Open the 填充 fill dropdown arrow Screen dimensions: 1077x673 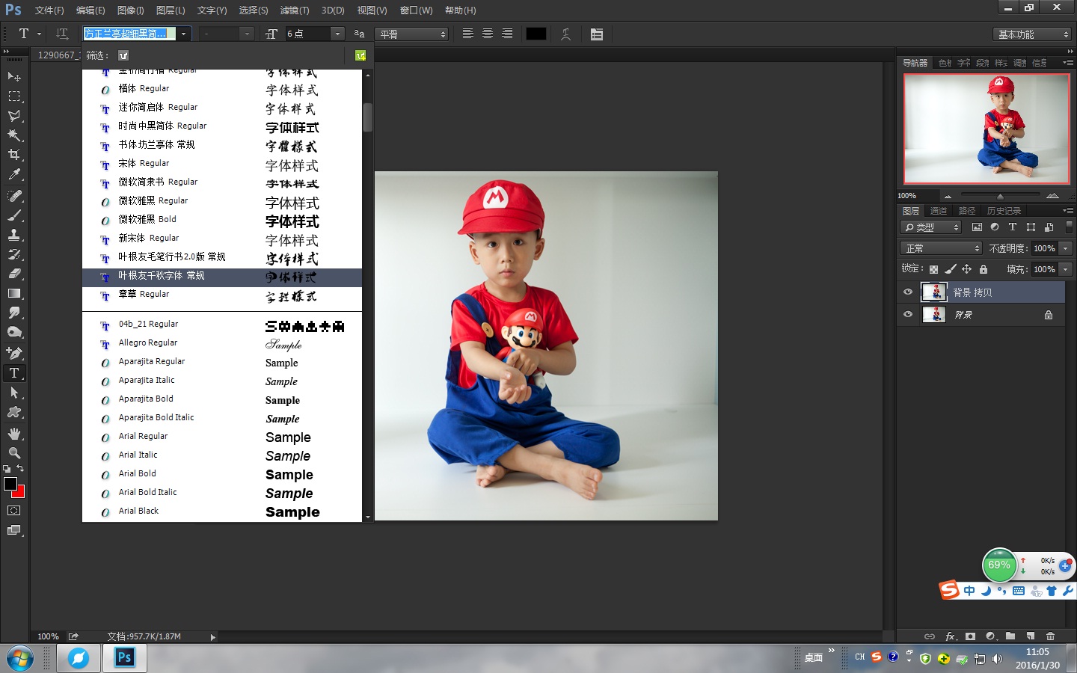coord(1066,269)
